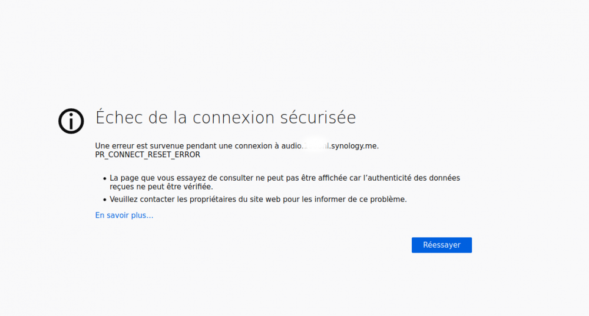Click the "audio" prefix of the hostname

tap(291, 146)
